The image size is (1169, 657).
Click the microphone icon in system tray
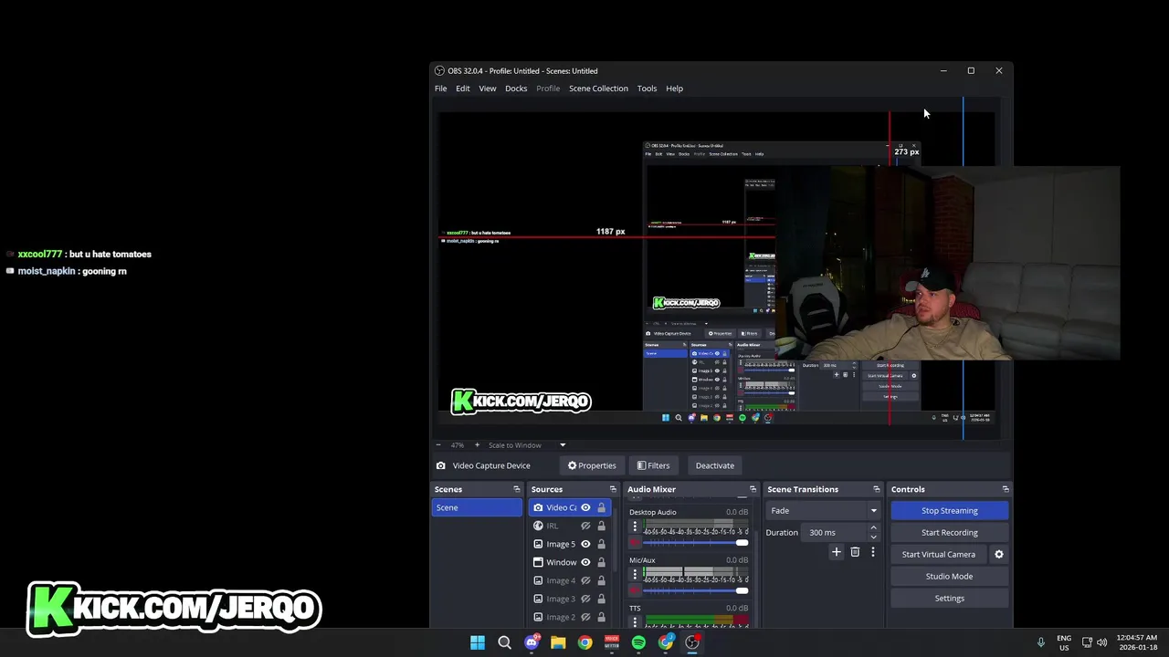coord(1040,642)
